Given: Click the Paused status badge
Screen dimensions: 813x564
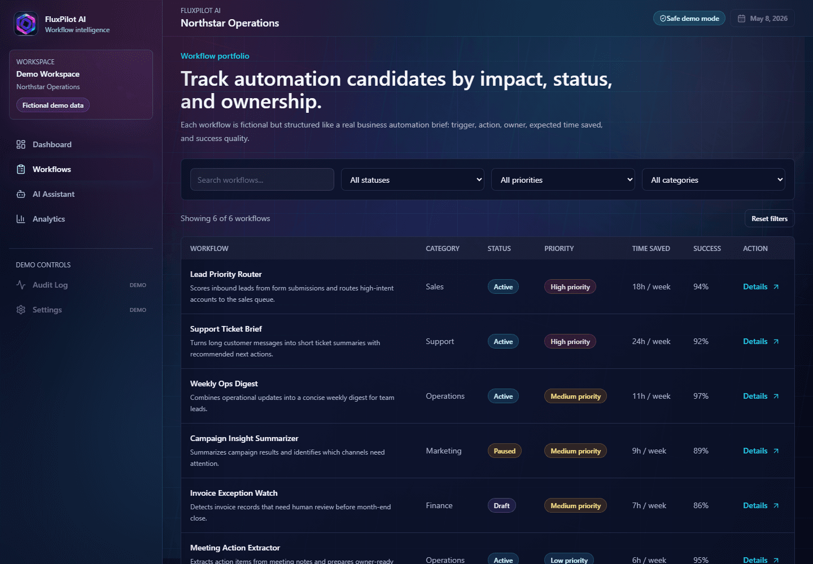Looking at the screenshot, I should click(505, 451).
